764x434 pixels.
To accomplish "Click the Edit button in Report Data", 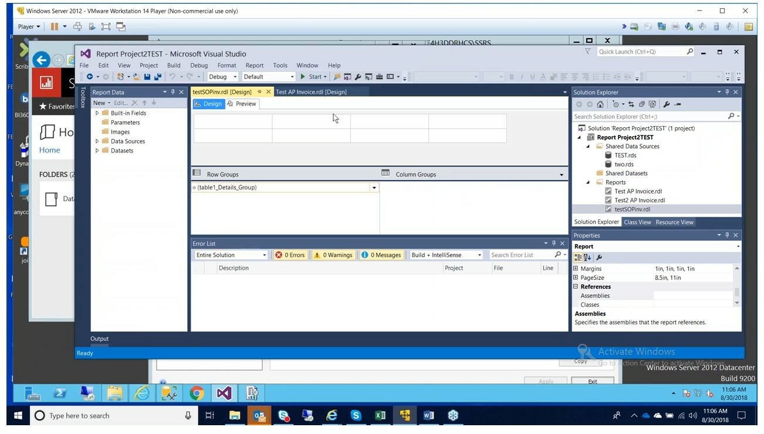I will (120, 102).
